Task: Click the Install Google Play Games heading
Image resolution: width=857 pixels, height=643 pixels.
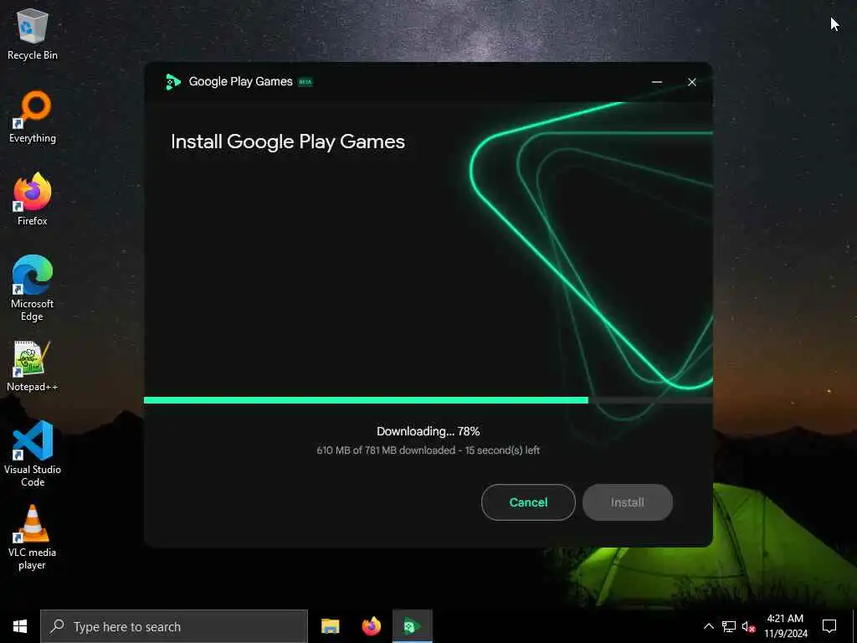Action: coord(288,141)
